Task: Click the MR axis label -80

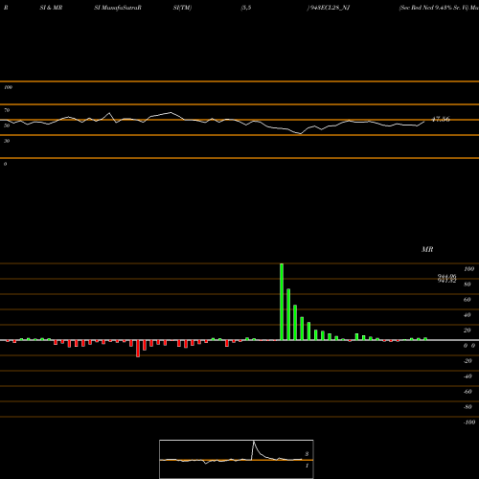Action: coord(468,407)
